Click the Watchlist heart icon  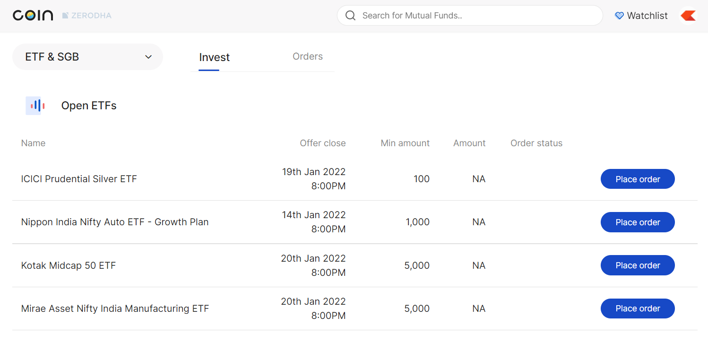click(619, 16)
